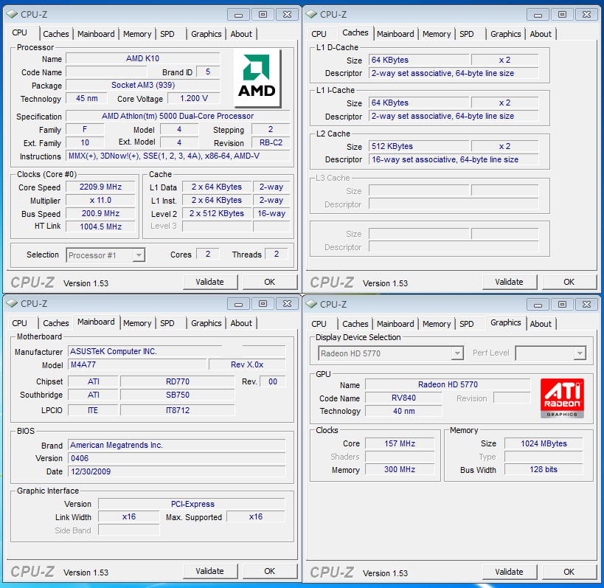Click OK in the Mainboard window
Screen dimensions: 604x588
[x=270, y=572]
